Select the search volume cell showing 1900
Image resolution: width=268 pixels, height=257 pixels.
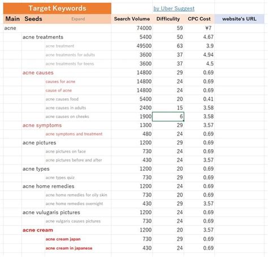(132, 116)
